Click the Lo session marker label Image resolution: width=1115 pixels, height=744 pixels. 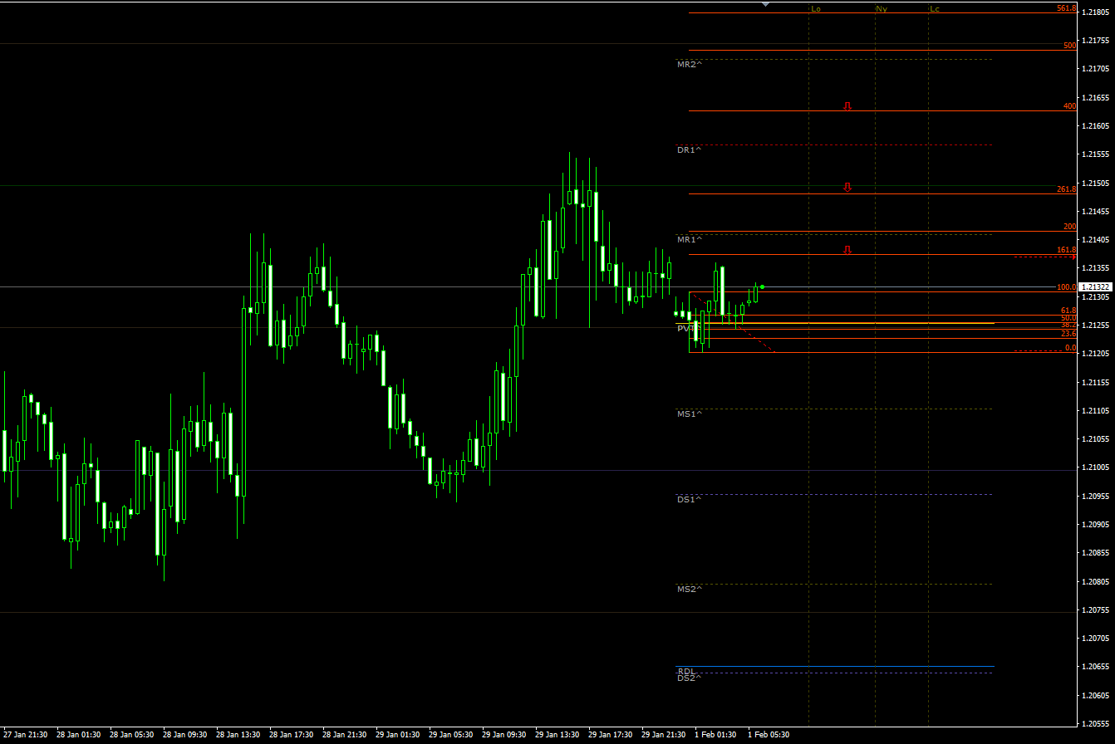coord(816,9)
